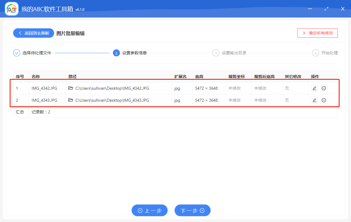Click the AB toolbox logo in the titlebar

coord(11,9)
